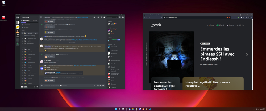266x111 pixels.
Task: Collapse HOME channel category
Action: click(23, 31)
